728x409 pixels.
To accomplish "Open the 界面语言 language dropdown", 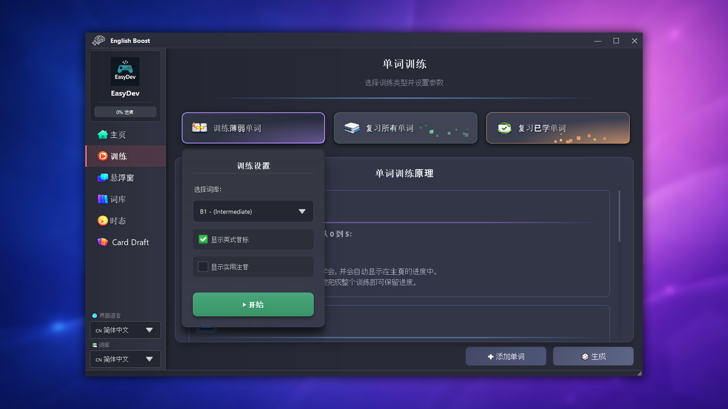I will tap(125, 330).
